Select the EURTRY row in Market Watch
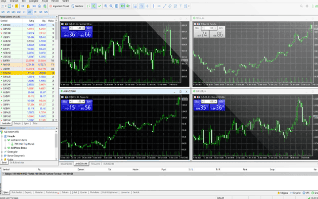The height and width of the screenshot is (199, 318). (27, 61)
